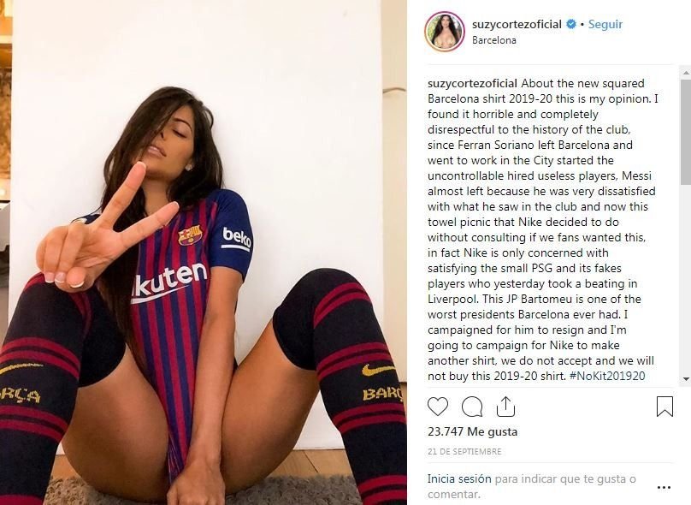Image resolution: width=691 pixels, height=505 pixels.
Task: Open the suzycortezoficial username in header
Action: (517, 24)
